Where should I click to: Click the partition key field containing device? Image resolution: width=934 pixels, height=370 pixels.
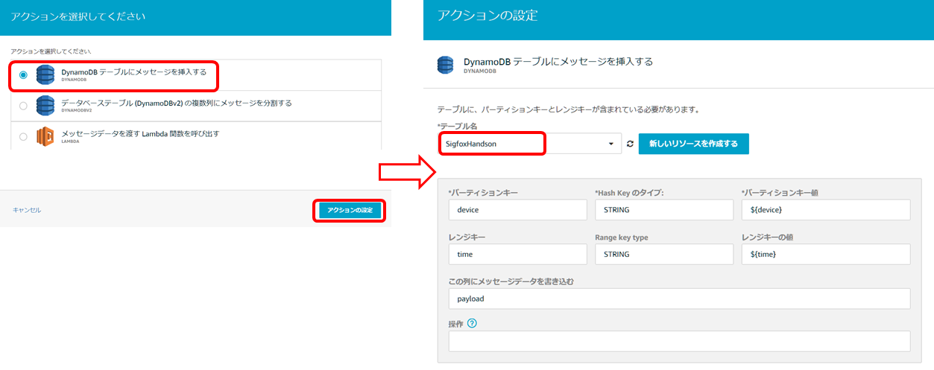(518, 210)
